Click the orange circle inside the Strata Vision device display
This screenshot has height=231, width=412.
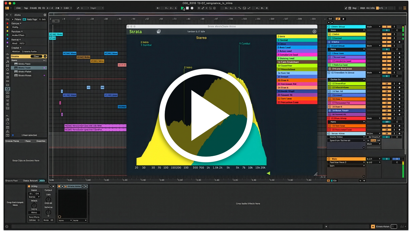[60, 217]
